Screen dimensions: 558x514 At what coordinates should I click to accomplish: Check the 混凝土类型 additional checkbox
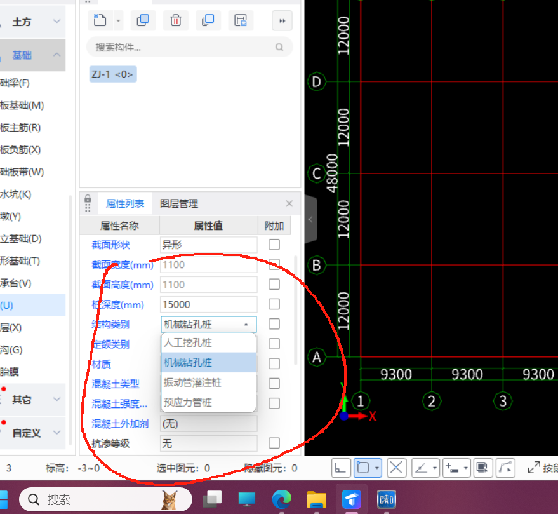(x=274, y=384)
